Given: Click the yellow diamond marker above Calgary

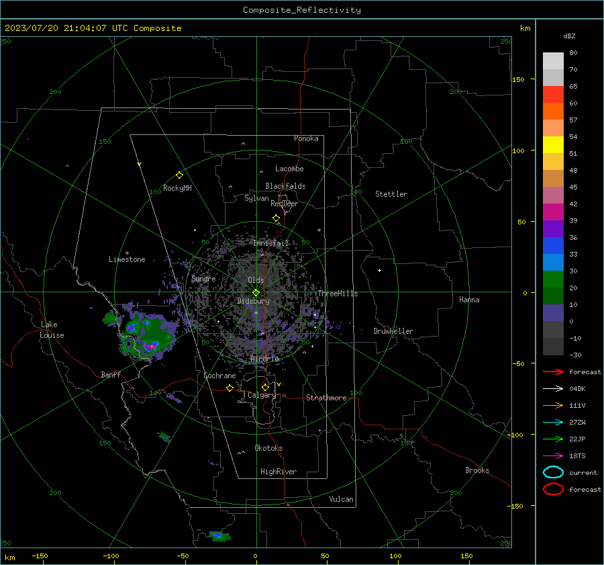Looking at the screenshot, I should (265, 387).
